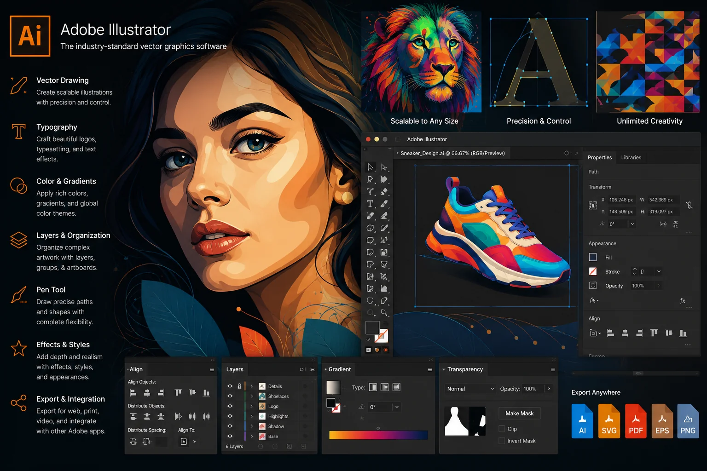The width and height of the screenshot is (707, 471).
Task: Choose the Type tool (T) in toolbar
Action: pos(370,203)
